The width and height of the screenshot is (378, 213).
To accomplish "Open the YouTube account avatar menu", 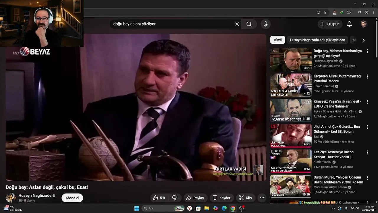I will point(364,24).
